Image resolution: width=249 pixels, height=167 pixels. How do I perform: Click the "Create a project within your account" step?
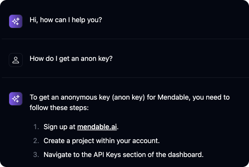(102, 141)
